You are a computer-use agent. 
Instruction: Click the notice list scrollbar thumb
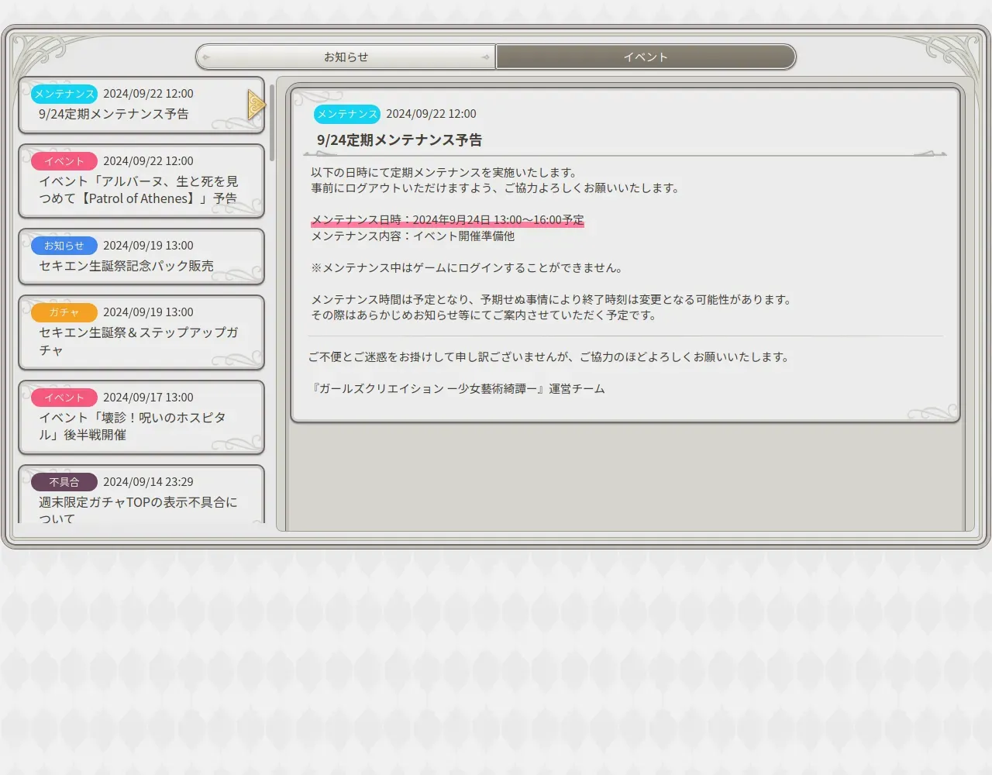coord(272,122)
